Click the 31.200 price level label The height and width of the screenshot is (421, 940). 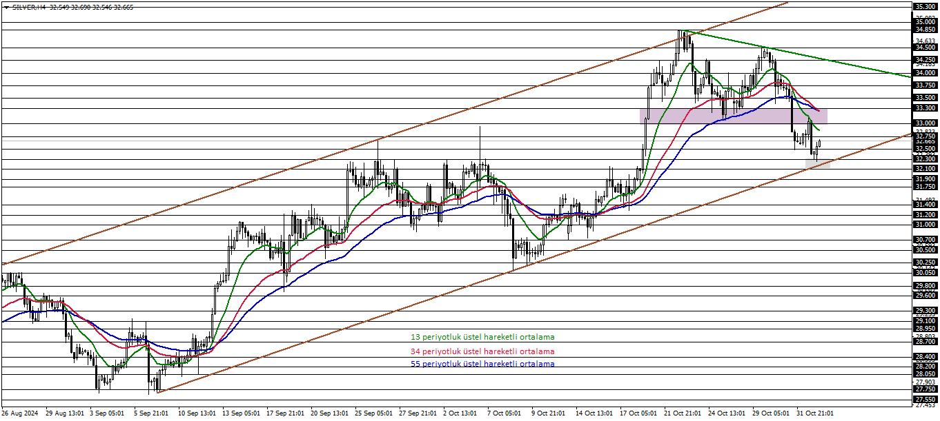point(925,215)
